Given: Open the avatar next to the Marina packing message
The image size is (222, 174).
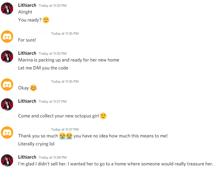Looking at the screenshot, I should click(x=7, y=57).
